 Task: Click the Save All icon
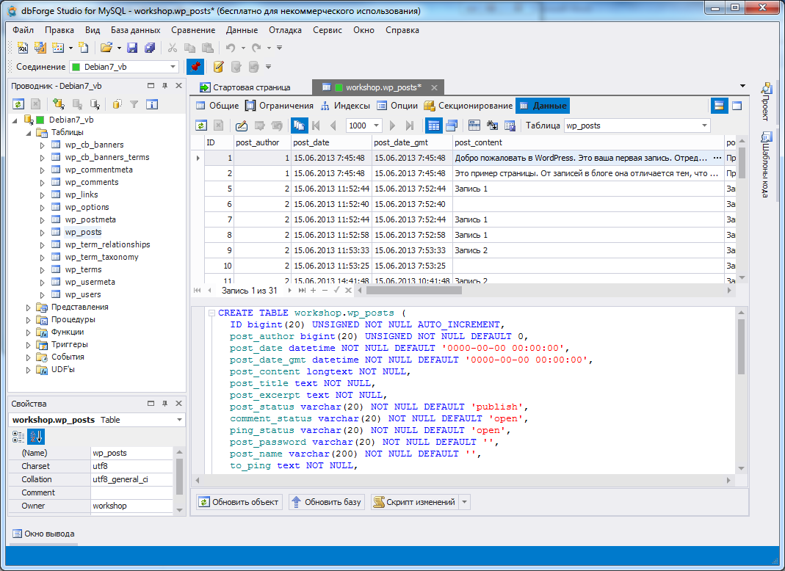pyautogui.click(x=150, y=48)
